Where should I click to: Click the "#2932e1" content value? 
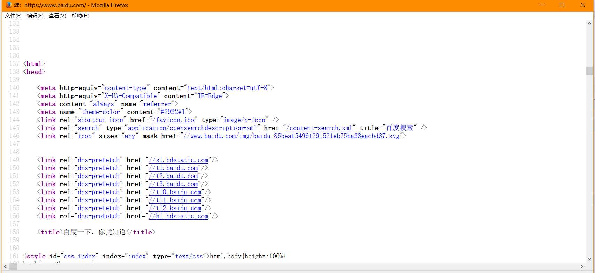click(x=173, y=112)
